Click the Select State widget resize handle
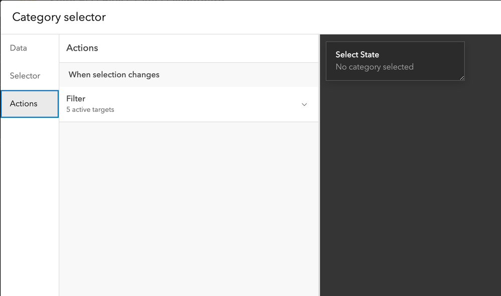 pos(462,78)
